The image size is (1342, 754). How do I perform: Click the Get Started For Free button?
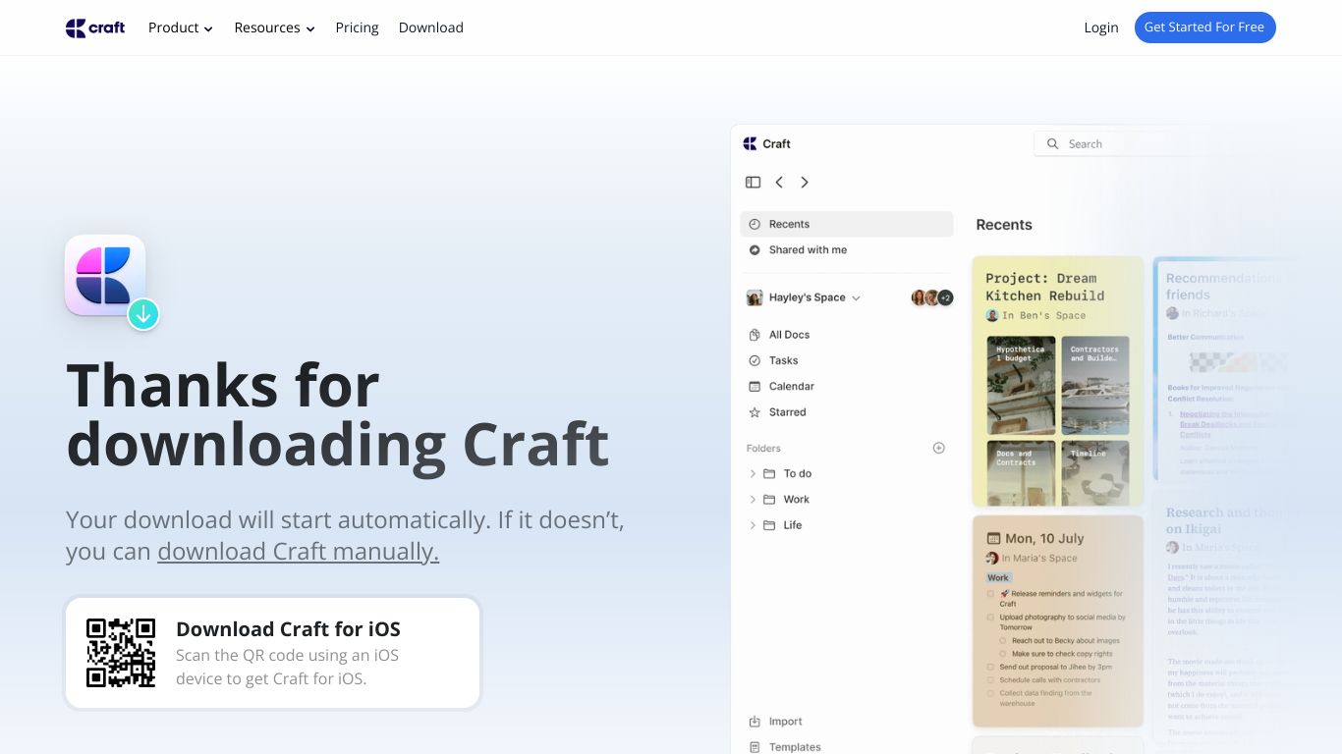point(1204,27)
